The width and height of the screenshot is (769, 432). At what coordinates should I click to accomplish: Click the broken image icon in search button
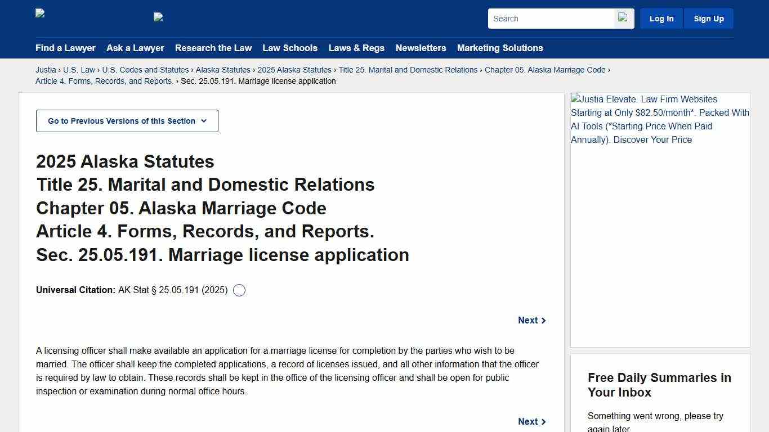623,17
